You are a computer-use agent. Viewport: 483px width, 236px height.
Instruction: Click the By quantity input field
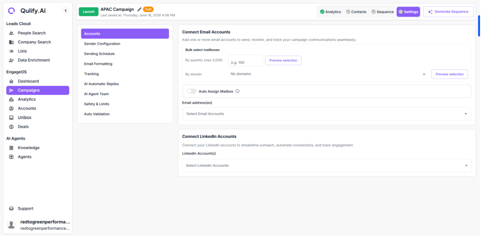[245, 61]
